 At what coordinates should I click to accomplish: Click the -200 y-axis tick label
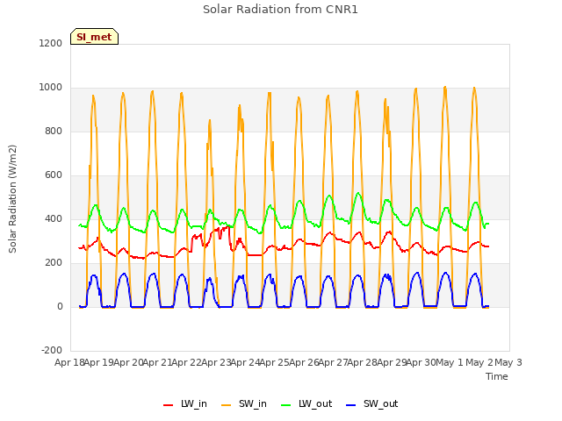52,350
